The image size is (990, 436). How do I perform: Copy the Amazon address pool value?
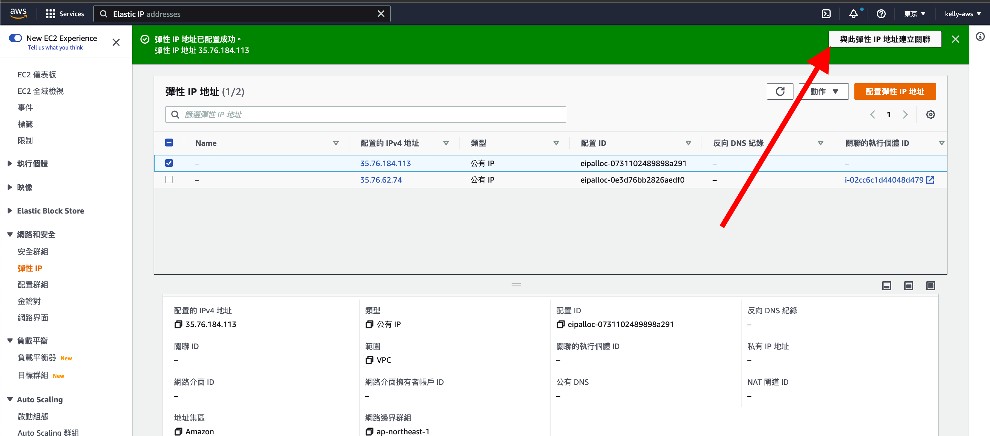click(x=178, y=432)
